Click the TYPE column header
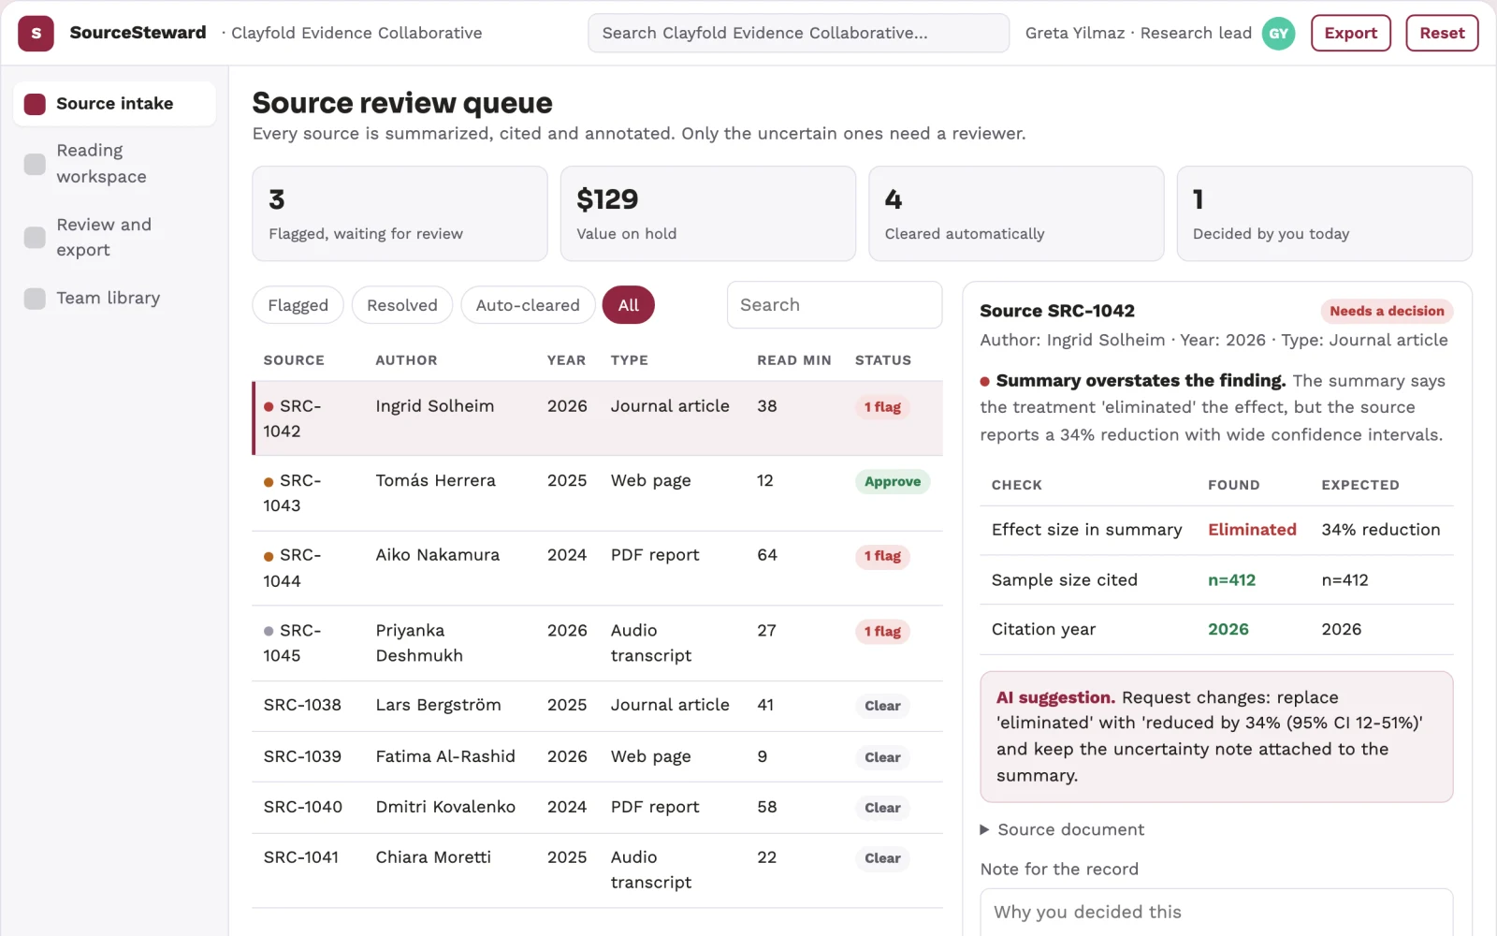Viewport: 1497px width, 936px height. [630, 360]
